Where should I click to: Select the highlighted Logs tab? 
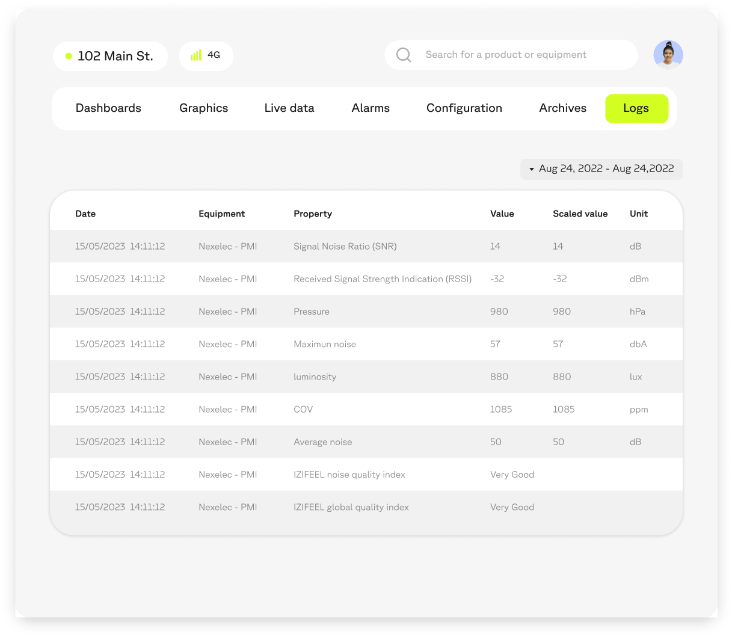point(636,108)
